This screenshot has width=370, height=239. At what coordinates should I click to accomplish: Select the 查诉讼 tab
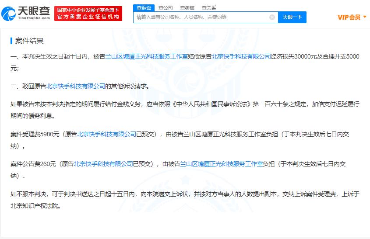click(x=144, y=8)
